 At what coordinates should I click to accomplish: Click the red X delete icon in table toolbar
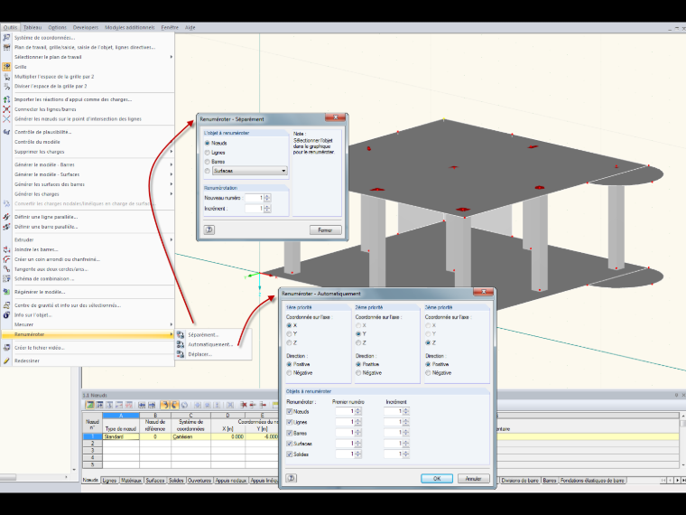[244, 405]
